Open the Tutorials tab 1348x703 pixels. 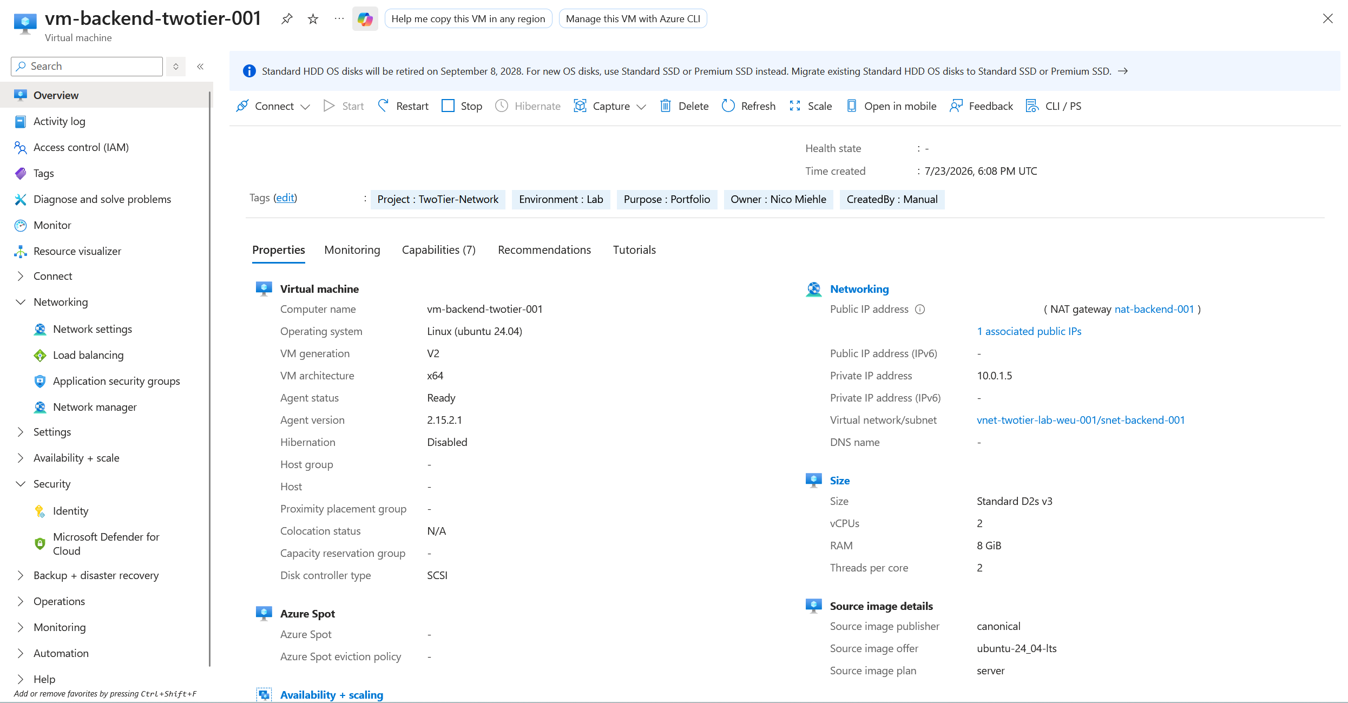[x=634, y=250]
